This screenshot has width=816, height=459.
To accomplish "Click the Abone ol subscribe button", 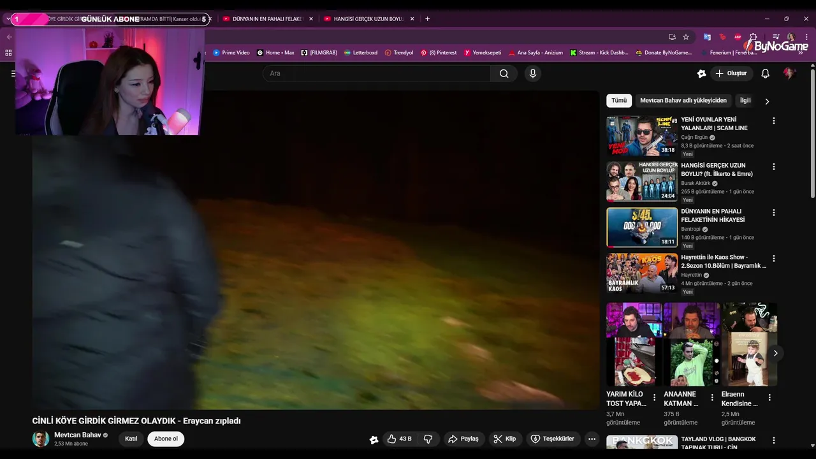I will point(166,439).
